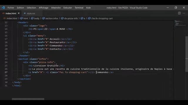Click the CSS hash icon in style.css tab

pyautogui.click(x=25, y=13)
